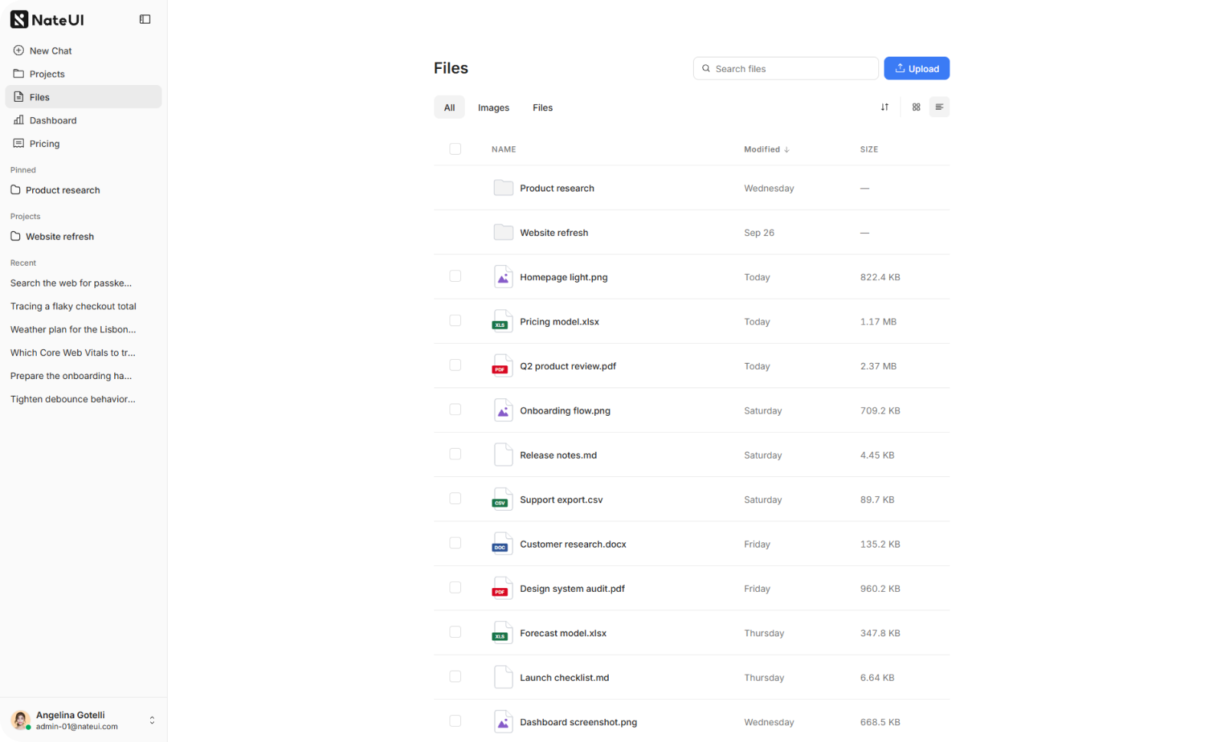Click the Q2 product review.pdf icon

[502, 365]
